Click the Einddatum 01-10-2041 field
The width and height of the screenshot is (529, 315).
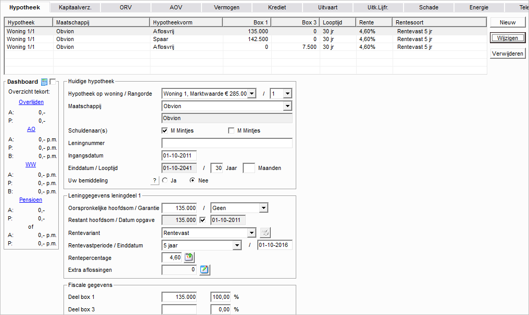tap(179, 168)
